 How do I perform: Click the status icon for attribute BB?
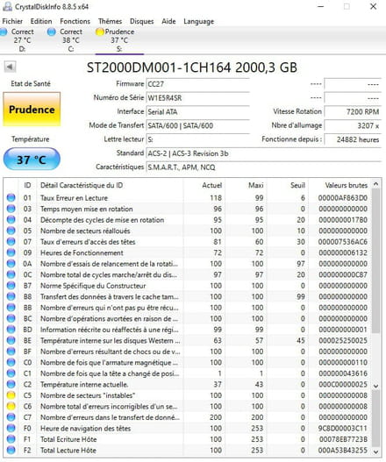click(x=11, y=308)
